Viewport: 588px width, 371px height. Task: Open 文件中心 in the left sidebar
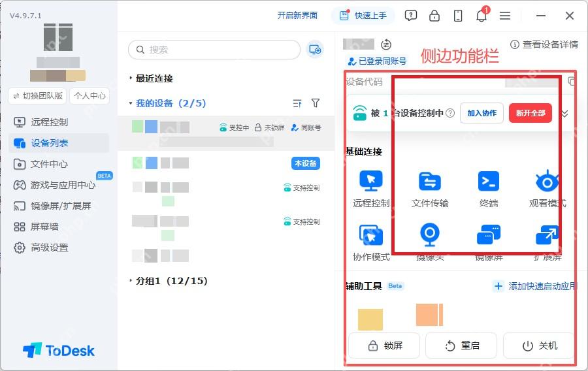tap(59, 164)
